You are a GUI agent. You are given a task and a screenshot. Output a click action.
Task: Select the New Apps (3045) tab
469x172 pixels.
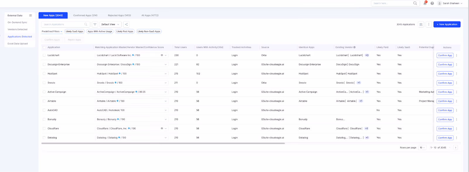pos(53,15)
